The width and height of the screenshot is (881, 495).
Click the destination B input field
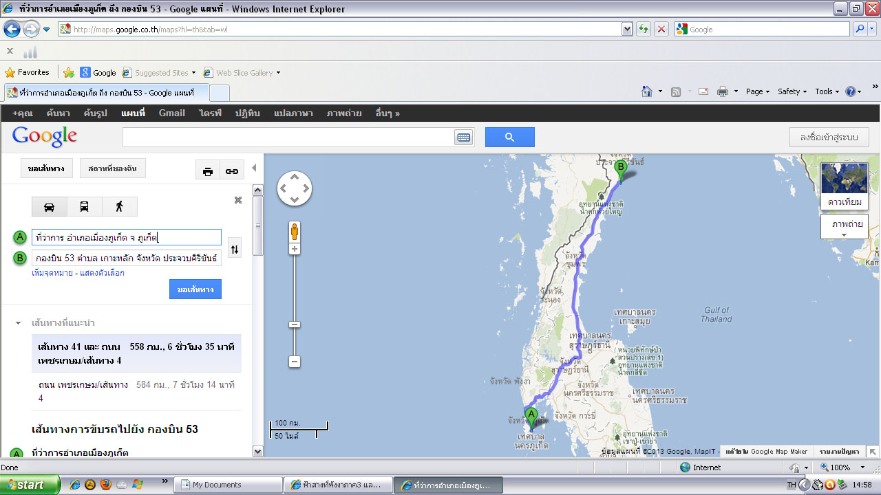pos(127,258)
